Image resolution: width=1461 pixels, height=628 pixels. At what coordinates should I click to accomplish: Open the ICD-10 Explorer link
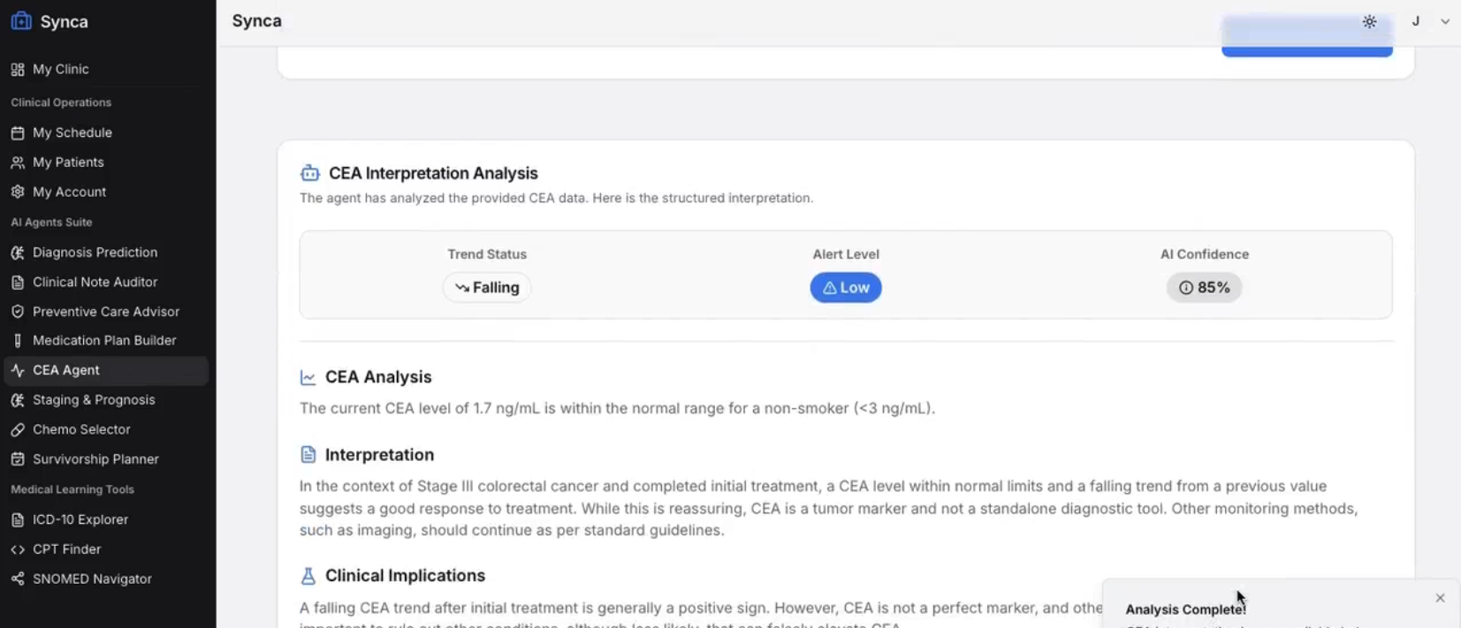click(80, 519)
